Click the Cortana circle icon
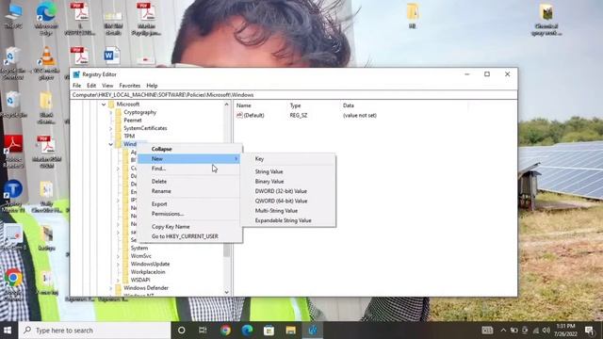 tap(182, 331)
